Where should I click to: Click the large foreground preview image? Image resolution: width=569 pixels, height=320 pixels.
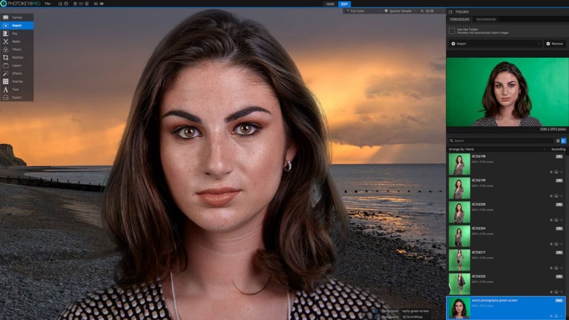pos(507,92)
